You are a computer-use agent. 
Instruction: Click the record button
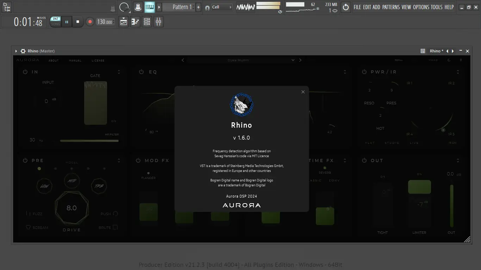tap(90, 22)
